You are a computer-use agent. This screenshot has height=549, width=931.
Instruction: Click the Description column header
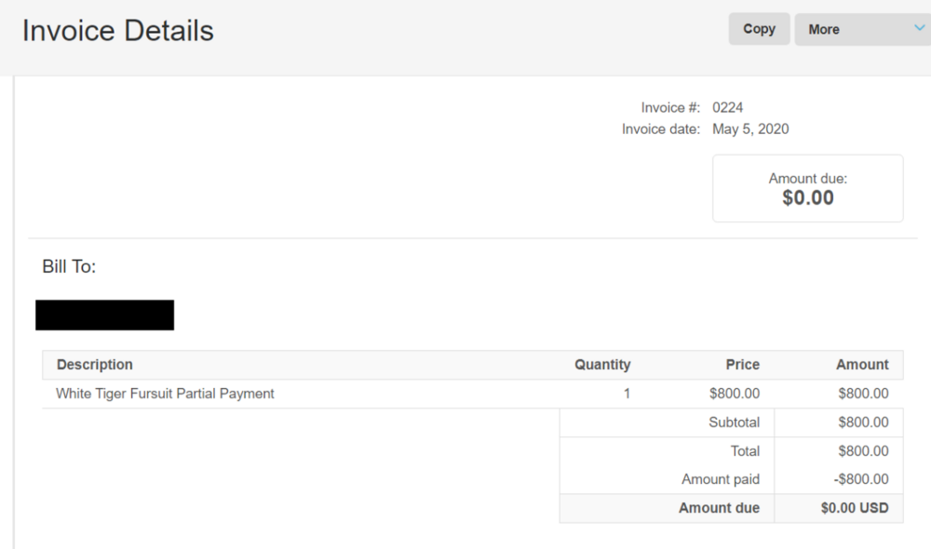point(94,365)
